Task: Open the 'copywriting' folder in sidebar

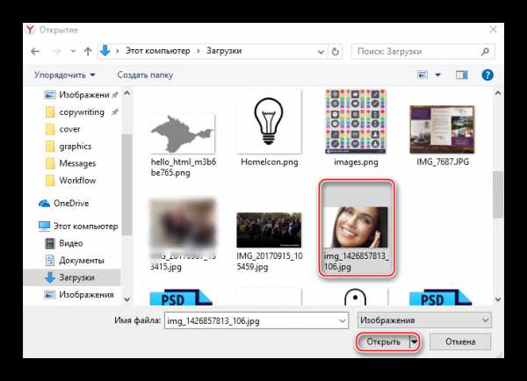Action: (x=82, y=111)
